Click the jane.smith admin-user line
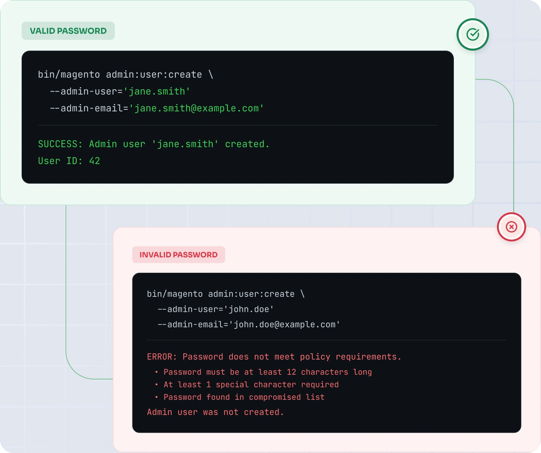The image size is (541, 453). (120, 91)
